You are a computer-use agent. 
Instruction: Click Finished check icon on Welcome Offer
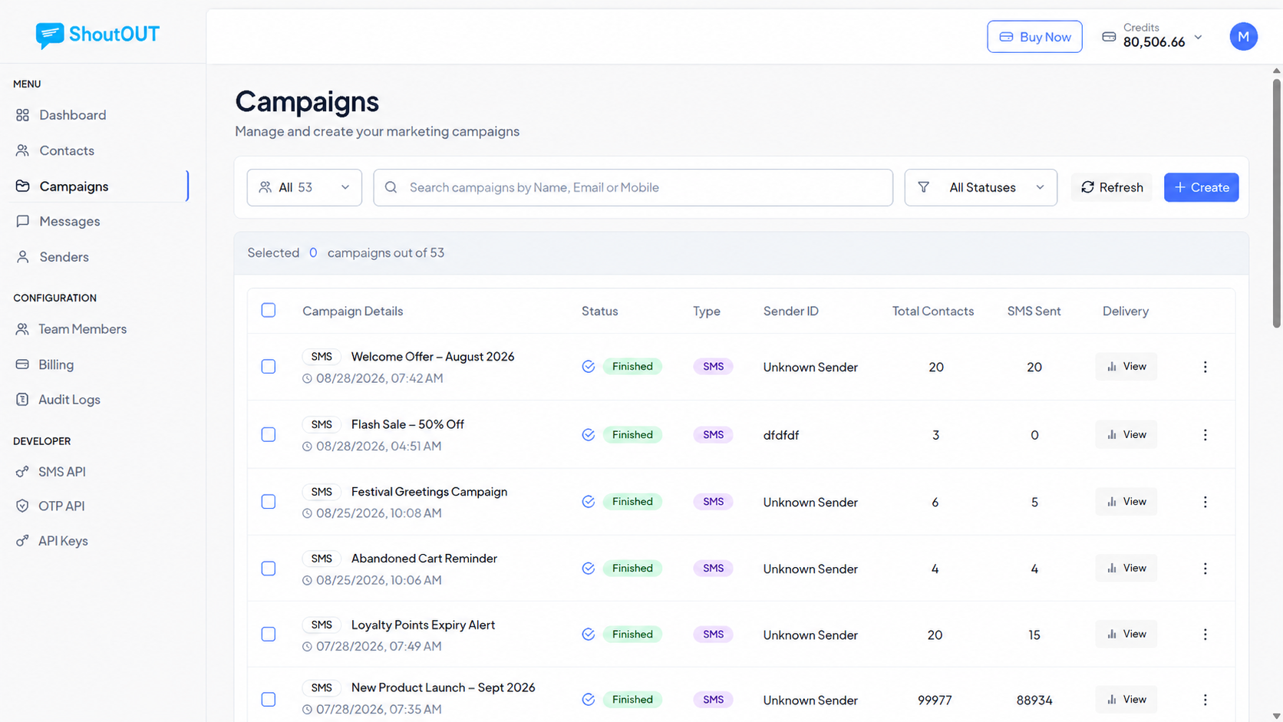[x=589, y=367]
